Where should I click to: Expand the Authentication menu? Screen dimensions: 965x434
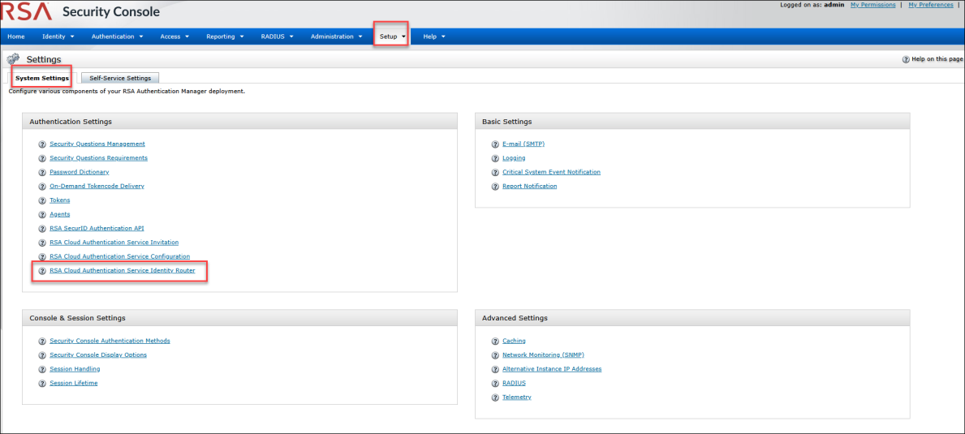coord(117,37)
